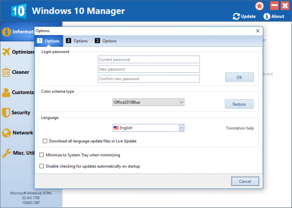
Task: Click the 32-bit 1703 version text
Action: (x=31, y=198)
